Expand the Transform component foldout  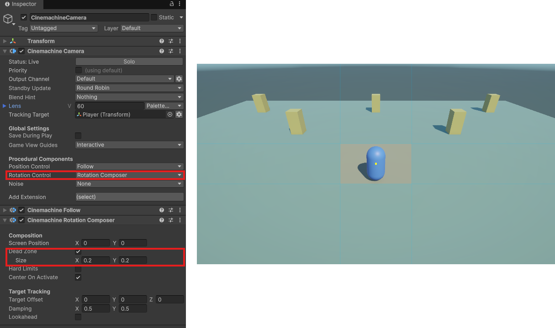[x=5, y=41]
